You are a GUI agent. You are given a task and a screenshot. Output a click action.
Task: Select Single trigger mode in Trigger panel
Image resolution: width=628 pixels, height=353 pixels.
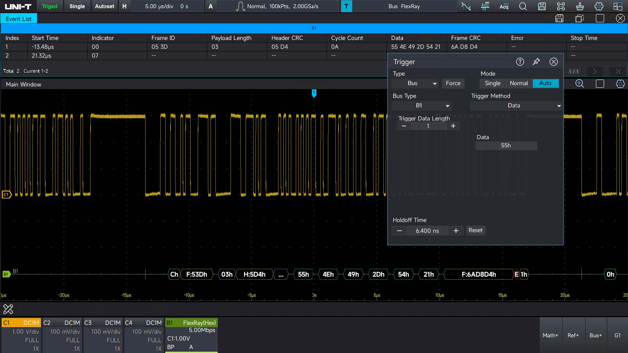pos(493,83)
